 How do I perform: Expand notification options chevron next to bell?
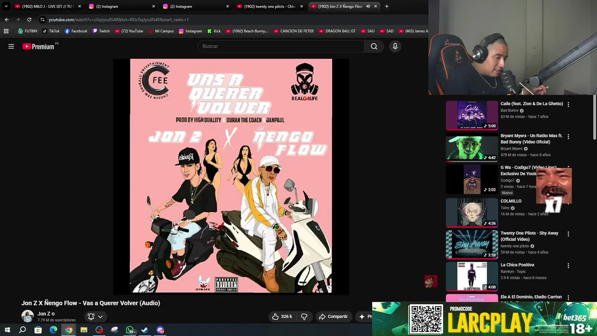point(100,316)
